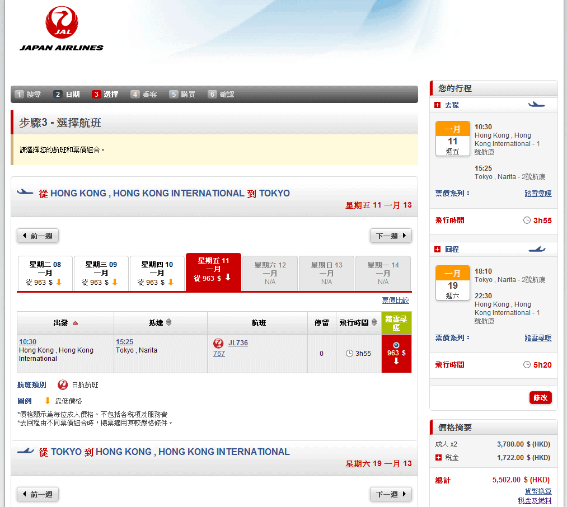Collapse the 回程 return section
567x507 pixels.
pos(438,250)
